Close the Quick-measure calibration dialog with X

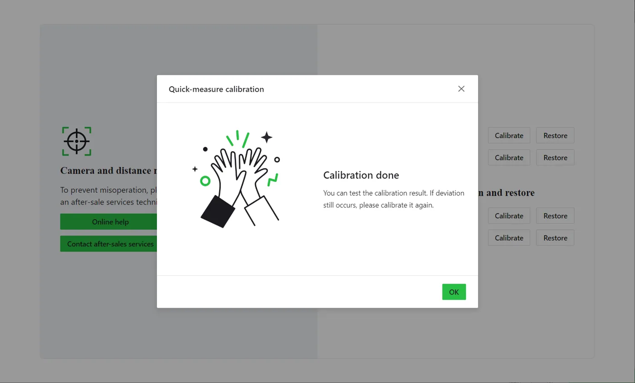tap(461, 89)
